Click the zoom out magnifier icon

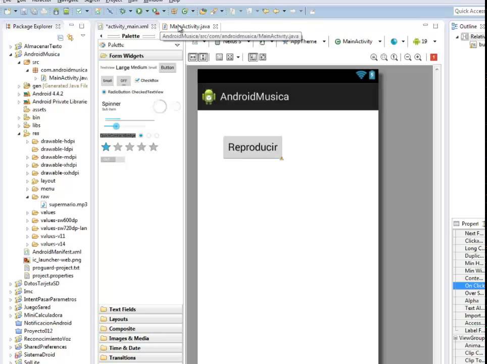click(408, 57)
